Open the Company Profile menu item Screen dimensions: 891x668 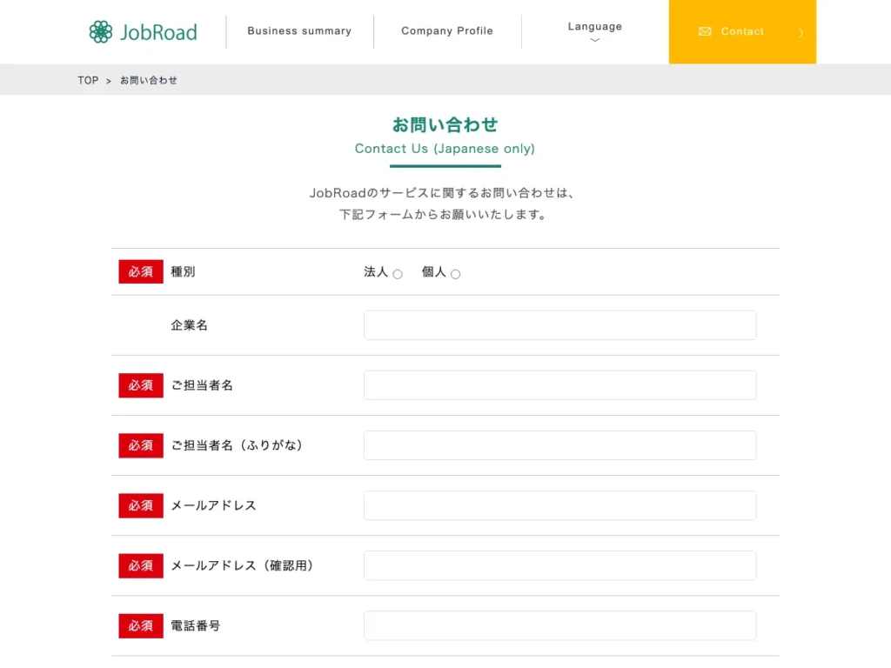(447, 31)
